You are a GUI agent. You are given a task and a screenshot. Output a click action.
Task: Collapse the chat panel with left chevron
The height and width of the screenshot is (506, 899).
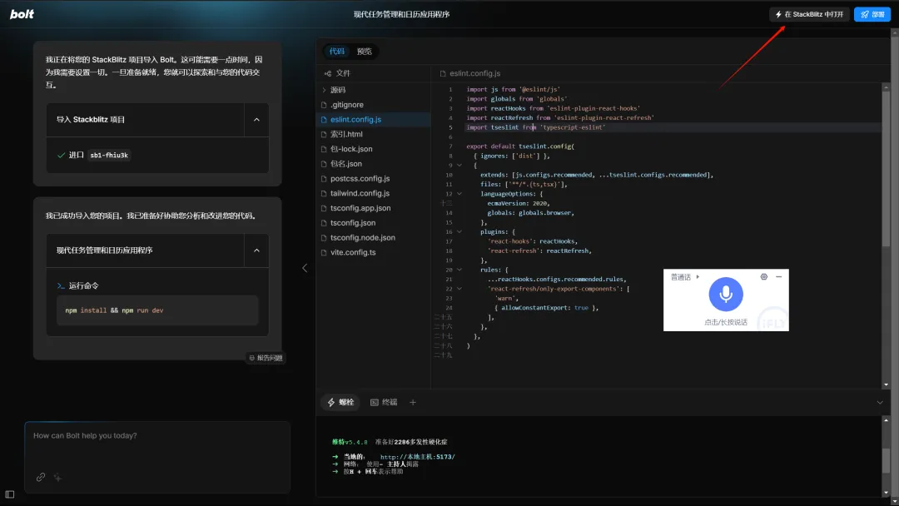pos(305,268)
